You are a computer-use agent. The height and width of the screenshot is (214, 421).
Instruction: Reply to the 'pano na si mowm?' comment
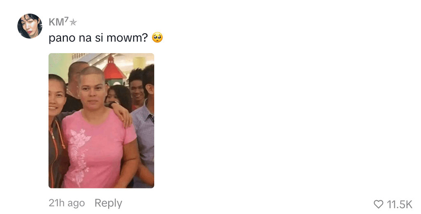point(108,203)
